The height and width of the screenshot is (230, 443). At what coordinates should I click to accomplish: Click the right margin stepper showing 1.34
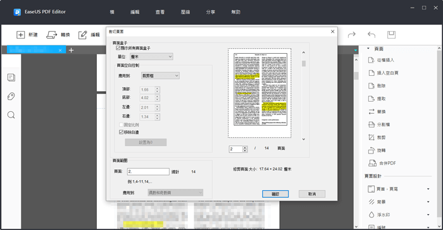click(158, 117)
